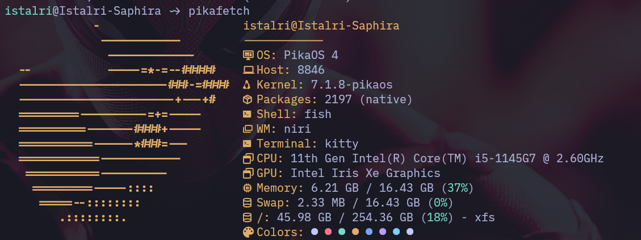
Task: Click the orange color dot
Action: 355,232
